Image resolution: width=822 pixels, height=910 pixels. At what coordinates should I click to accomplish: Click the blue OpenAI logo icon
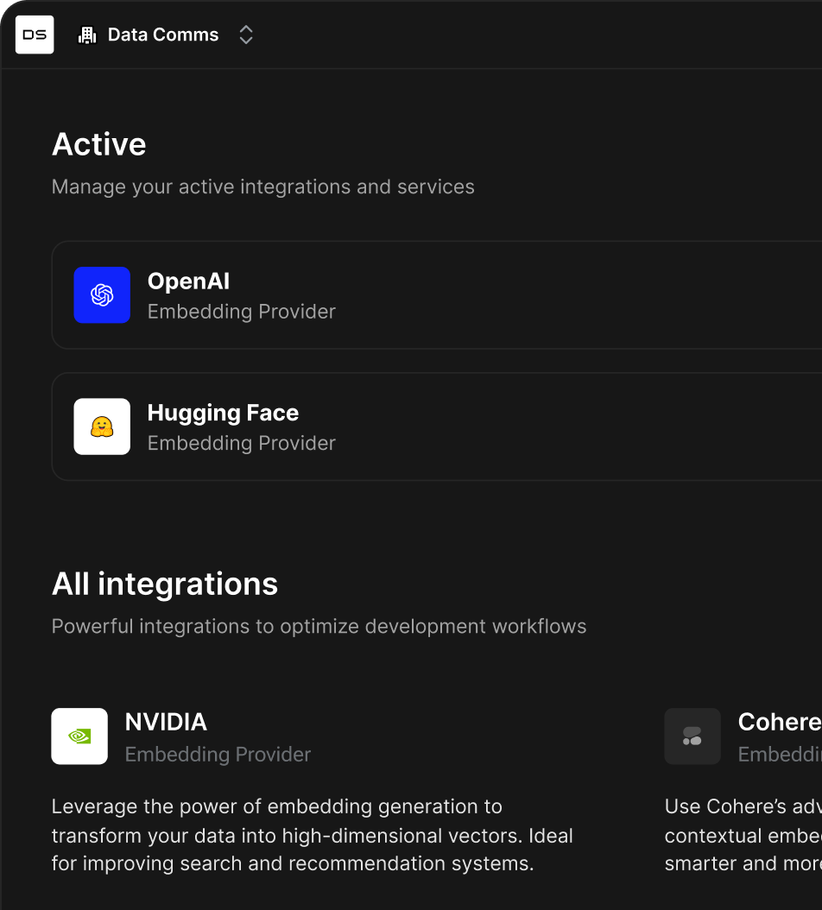click(102, 295)
